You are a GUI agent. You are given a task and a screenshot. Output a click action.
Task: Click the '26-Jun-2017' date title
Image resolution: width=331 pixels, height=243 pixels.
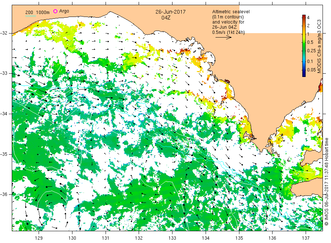pyautogui.click(x=171, y=12)
